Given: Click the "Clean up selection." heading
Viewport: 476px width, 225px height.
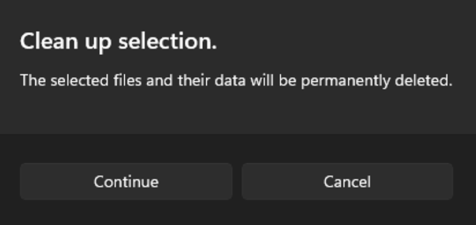Looking at the screenshot, I should pos(118,42).
